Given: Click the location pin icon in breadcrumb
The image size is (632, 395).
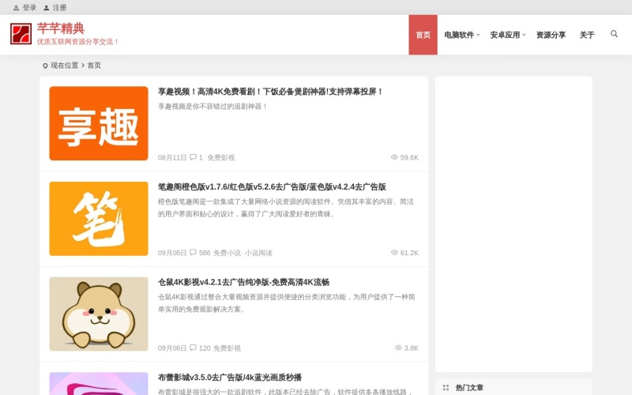Looking at the screenshot, I should 45,66.
